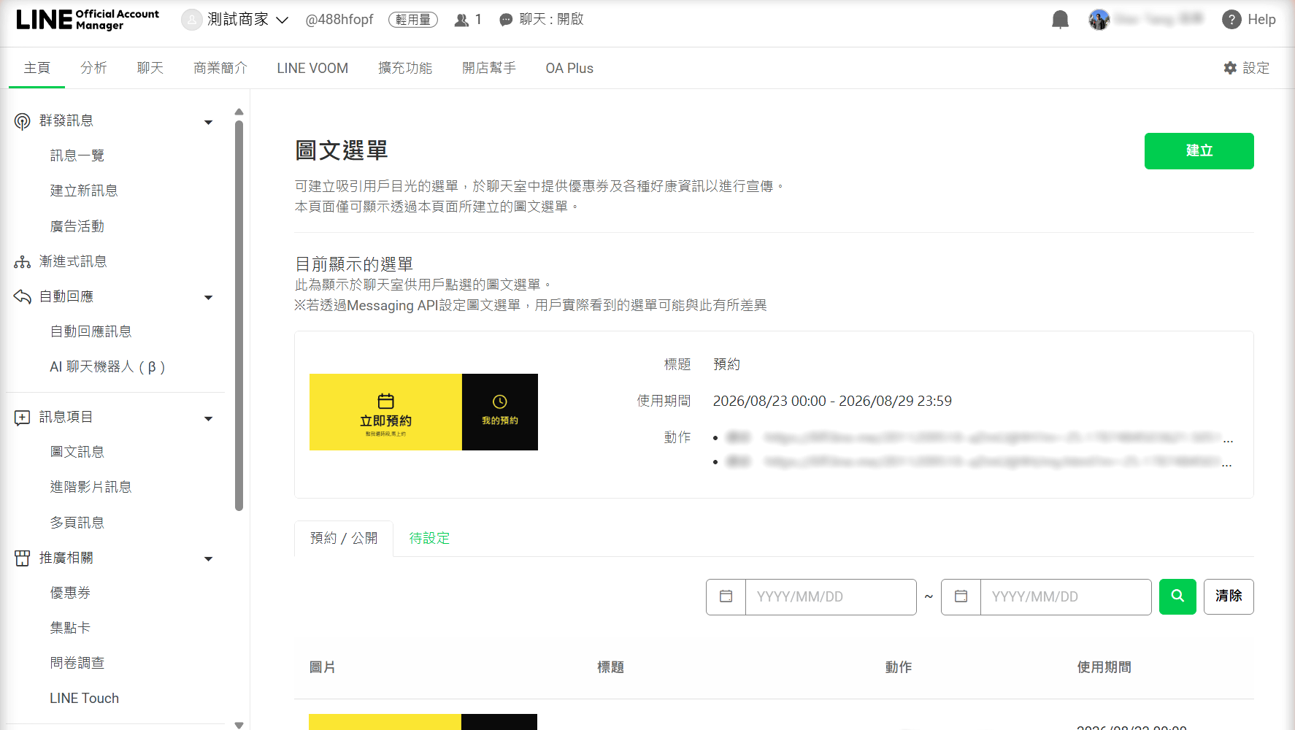Open LINE Touch in sidebar
Viewport: 1295px width, 730px height.
pyautogui.click(x=84, y=699)
